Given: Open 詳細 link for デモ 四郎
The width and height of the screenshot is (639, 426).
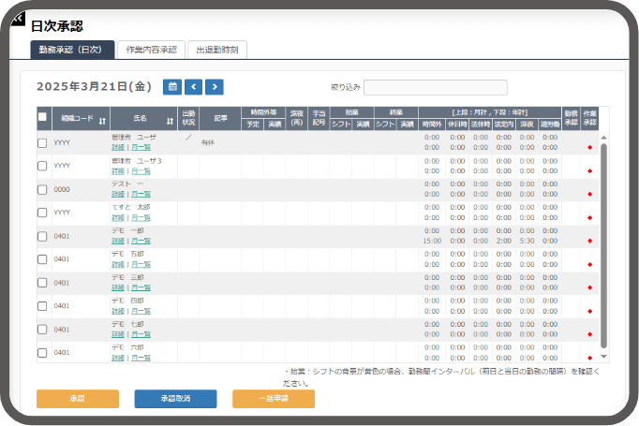Looking at the screenshot, I should coord(118,311).
